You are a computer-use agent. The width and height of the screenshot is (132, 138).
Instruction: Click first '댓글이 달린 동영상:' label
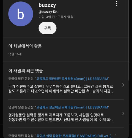click(x=21, y=79)
